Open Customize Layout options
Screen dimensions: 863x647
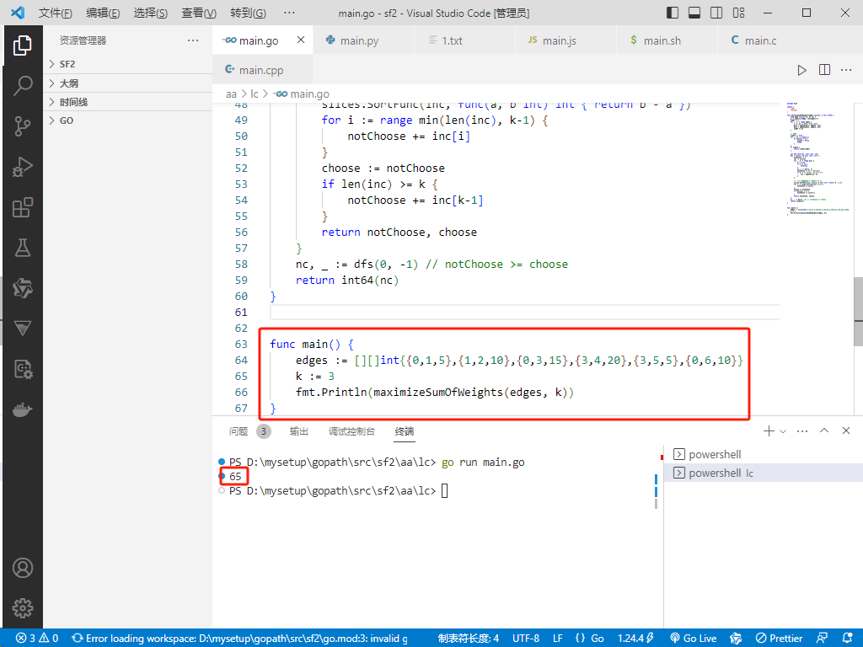pyautogui.click(x=738, y=13)
